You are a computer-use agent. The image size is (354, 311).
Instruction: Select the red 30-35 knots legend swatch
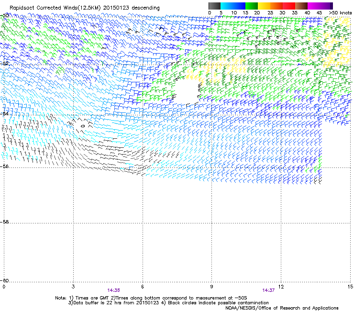point(289,6)
